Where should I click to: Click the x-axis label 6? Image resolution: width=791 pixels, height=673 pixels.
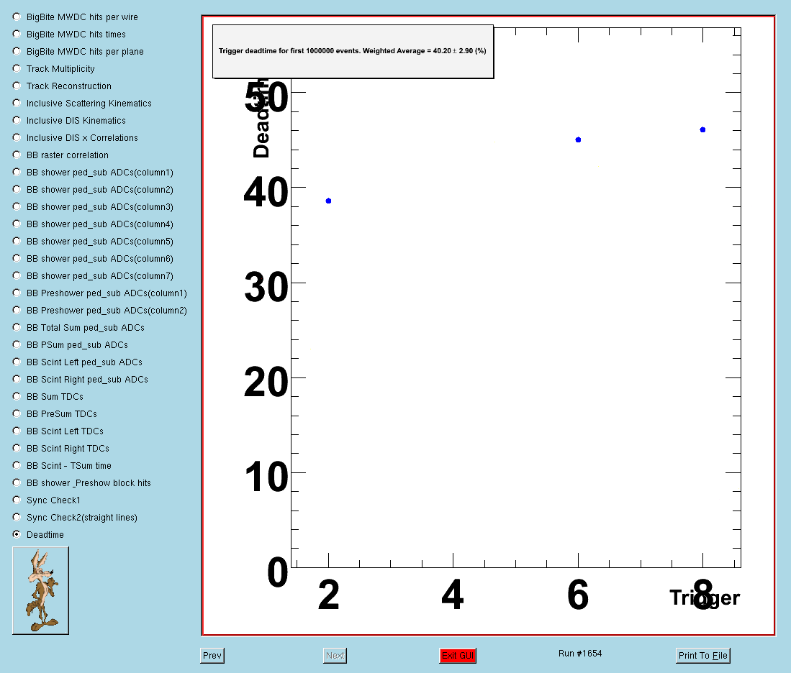[x=578, y=595]
